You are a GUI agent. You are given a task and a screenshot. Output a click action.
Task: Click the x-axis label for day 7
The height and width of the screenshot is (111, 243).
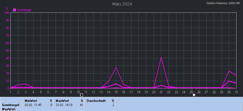point(56,92)
